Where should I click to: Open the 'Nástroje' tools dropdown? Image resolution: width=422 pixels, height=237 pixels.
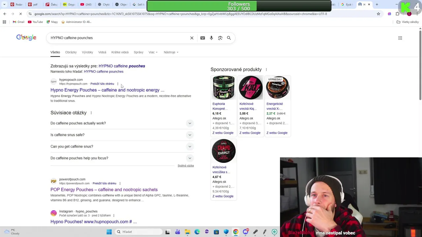171,52
